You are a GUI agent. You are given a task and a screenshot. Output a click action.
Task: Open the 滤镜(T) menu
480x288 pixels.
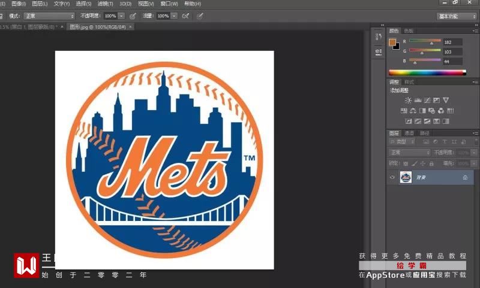click(106, 4)
